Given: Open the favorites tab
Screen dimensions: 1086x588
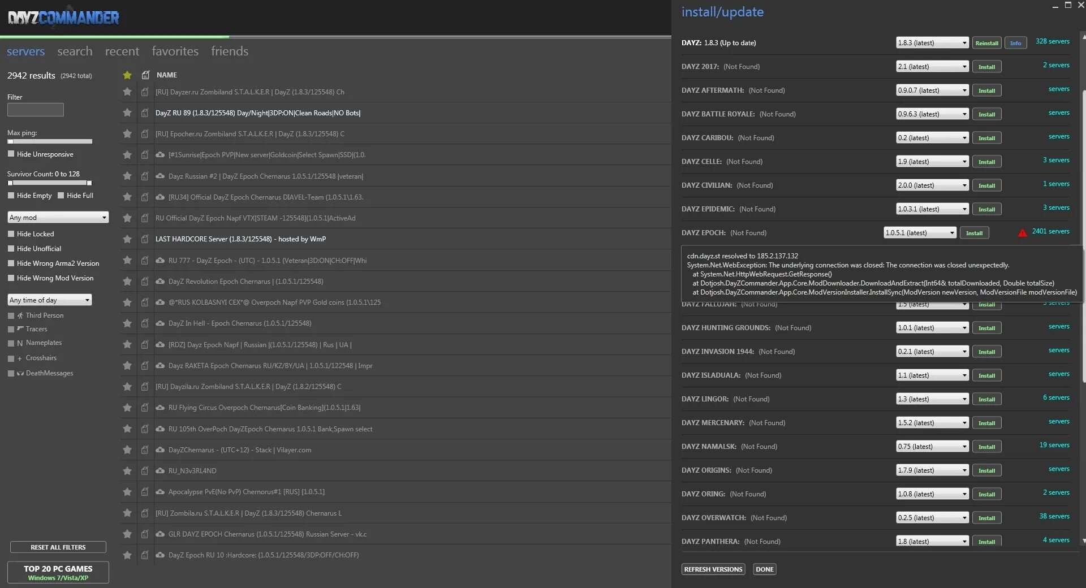Looking at the screenshot, I should coord(175,51).
